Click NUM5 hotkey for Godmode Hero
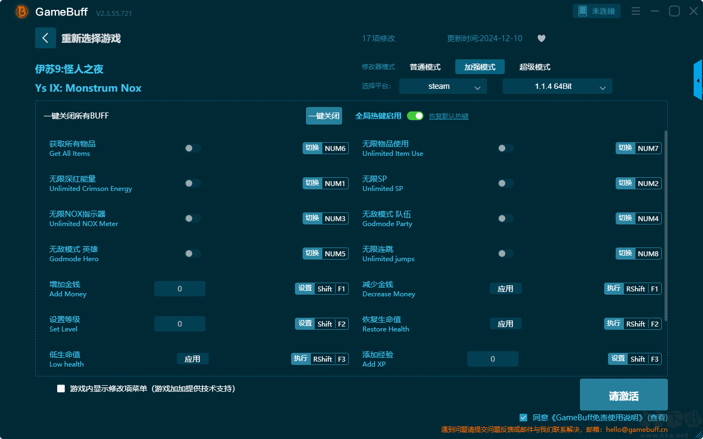The height and width of the screenshot is (439, 703). pos(326,254)
